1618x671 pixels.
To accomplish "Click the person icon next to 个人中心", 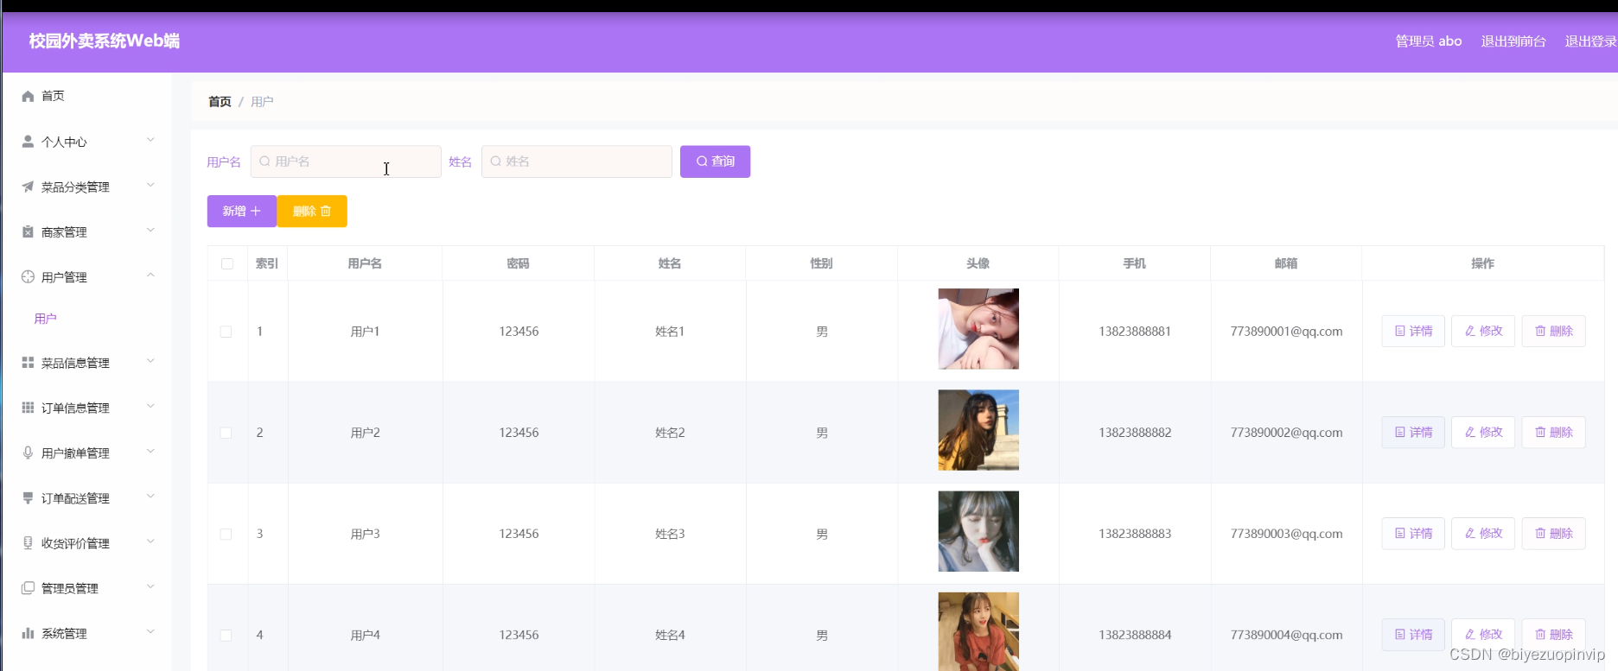I will point(28,142).
